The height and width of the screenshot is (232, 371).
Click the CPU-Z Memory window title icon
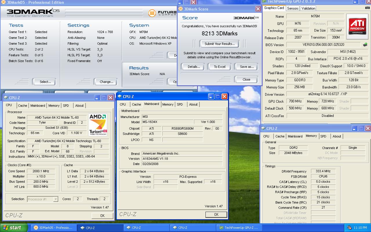pyautogui.click(x=263, y=128)
